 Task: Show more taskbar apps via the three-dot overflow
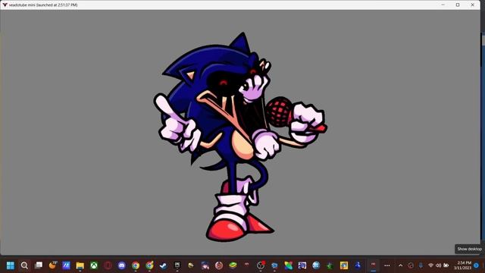click(387, 265)
